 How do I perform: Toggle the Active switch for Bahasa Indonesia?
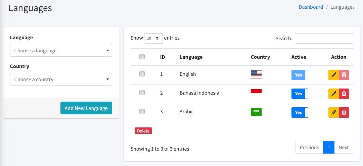(x=300, y=94)
